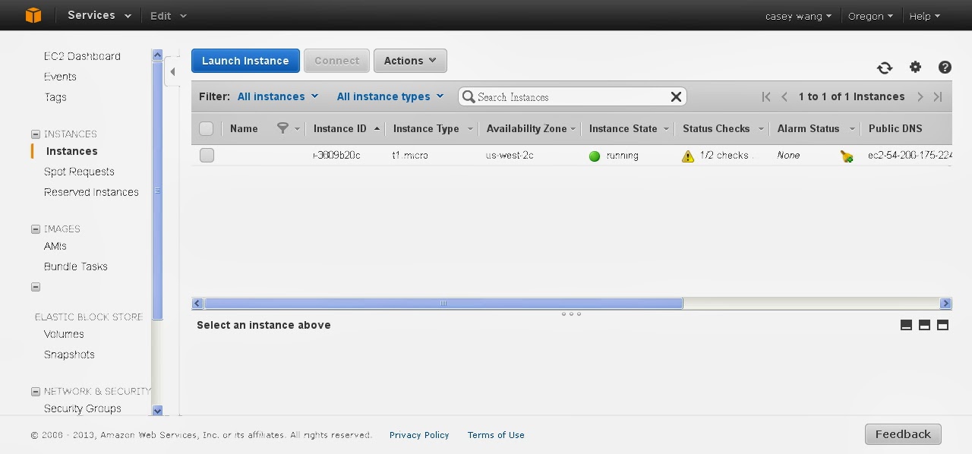Collapse the NETWORK & SECURITY section
The width and height of the screenshot is (972, 454).
pyautogui.click(x=35, y=392)
